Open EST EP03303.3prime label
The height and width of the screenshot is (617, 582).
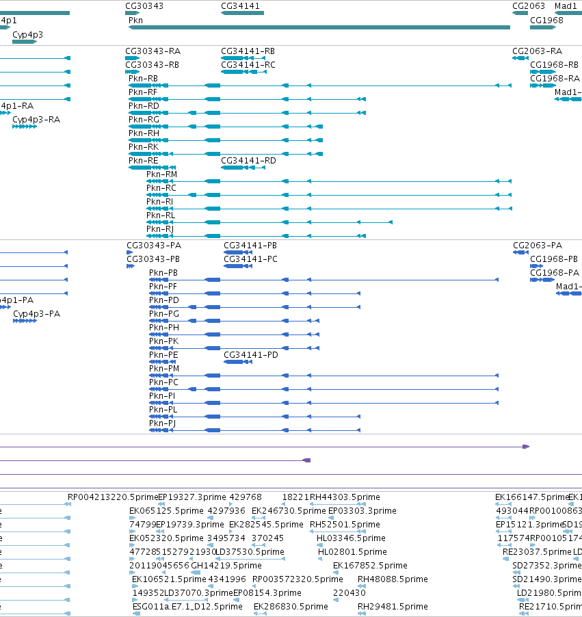coord(362,511)
